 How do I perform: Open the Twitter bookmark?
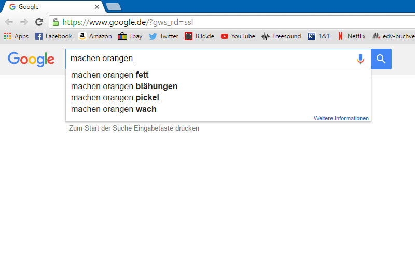pyautogui.click(x=163, y=36)
